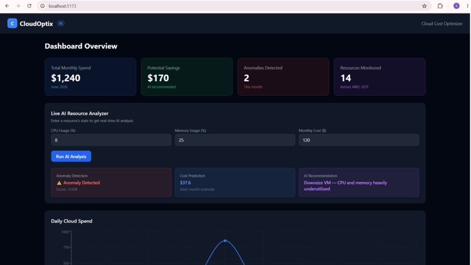This screenshot has width=471, height=265.
Task: Select the Anomalies Detected card
Action: 283,77
